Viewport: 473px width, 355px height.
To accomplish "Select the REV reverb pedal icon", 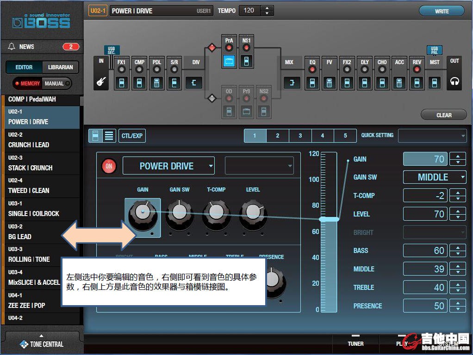I will tap(417, 83).
